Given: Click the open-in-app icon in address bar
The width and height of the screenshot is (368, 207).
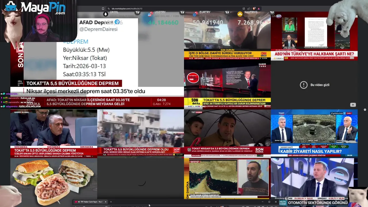Looking at the screenshot, I should (244, 9).
